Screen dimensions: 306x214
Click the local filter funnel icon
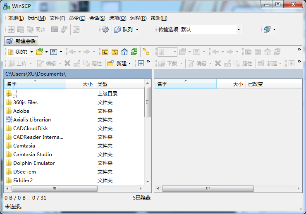[x=54, y=52]
